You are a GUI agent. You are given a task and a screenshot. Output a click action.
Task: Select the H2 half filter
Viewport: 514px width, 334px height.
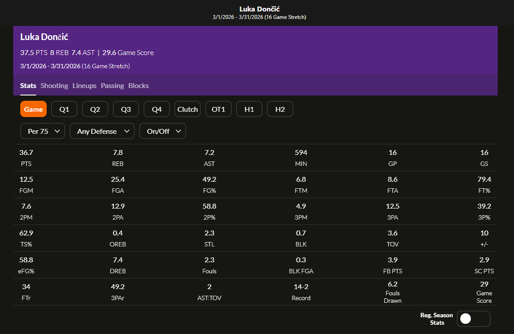tap(280, 109)
